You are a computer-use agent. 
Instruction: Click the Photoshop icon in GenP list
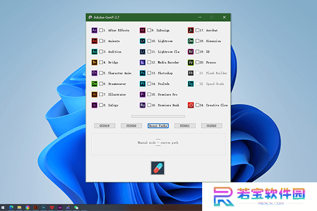click(142, 73)
